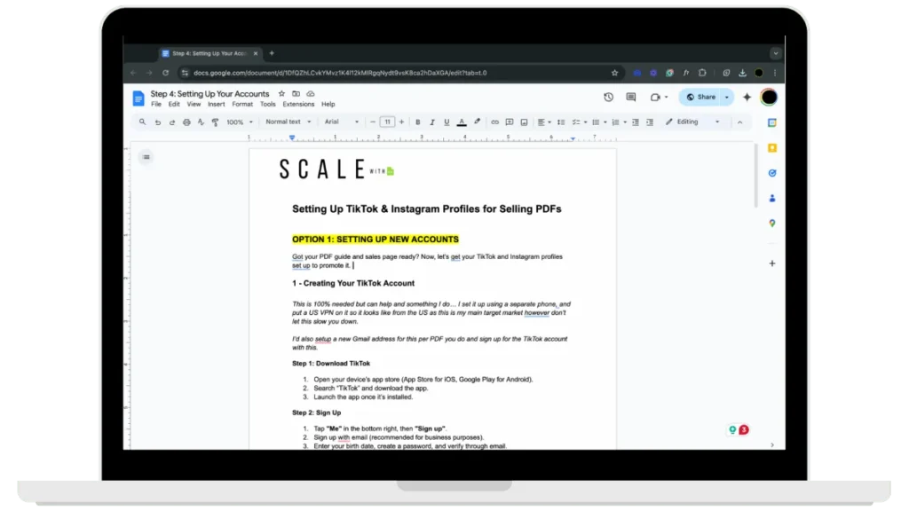Open Google Keep in side panel
Viewport: 909px width, 511px height.
772,148
